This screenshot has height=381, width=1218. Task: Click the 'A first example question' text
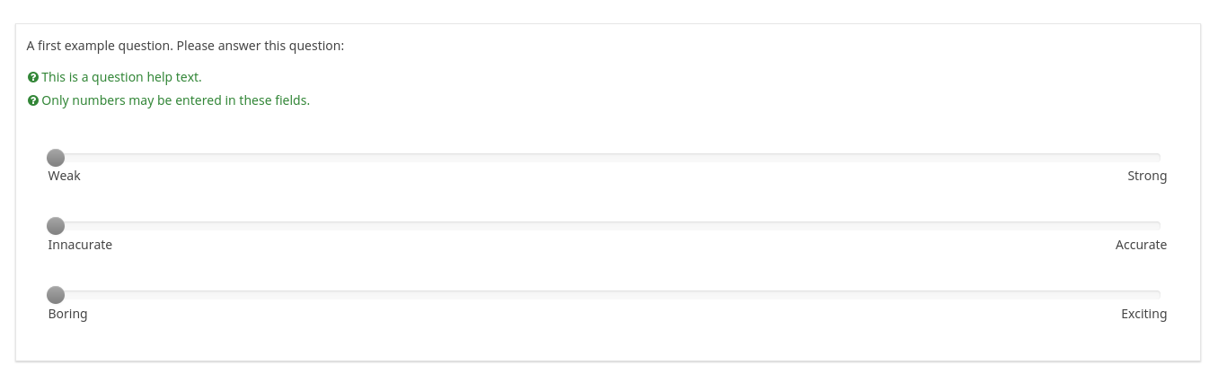pyautogui.click(x=185, y=46)
